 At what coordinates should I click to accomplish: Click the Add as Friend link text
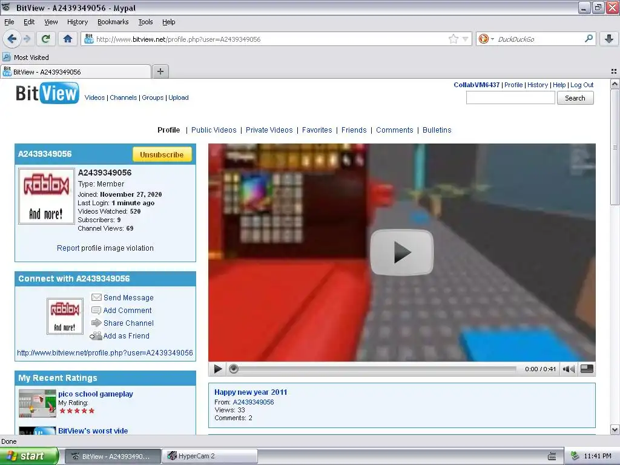127,335
